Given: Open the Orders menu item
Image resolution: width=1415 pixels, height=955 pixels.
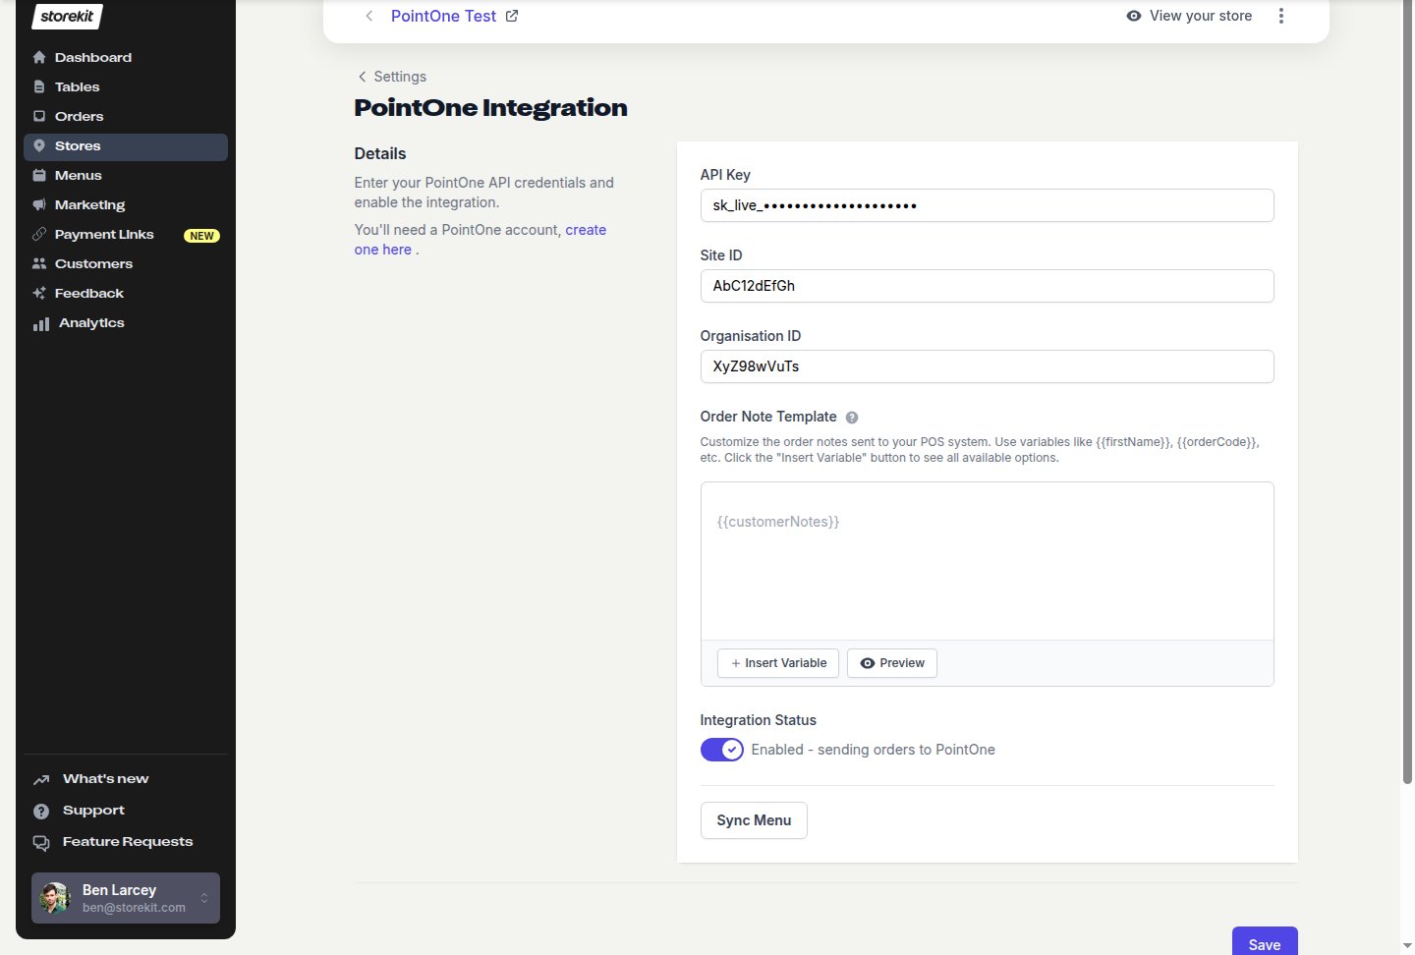Looking at the screenshot, I should [x=126, y=116].
